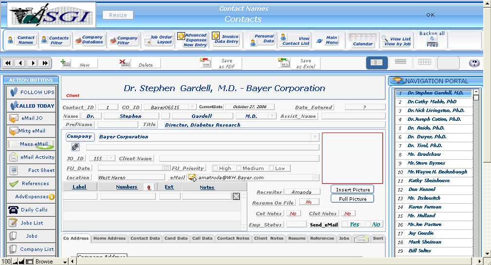
Task: Open Personal Data toolbar button
Action: tap(262, 39)
